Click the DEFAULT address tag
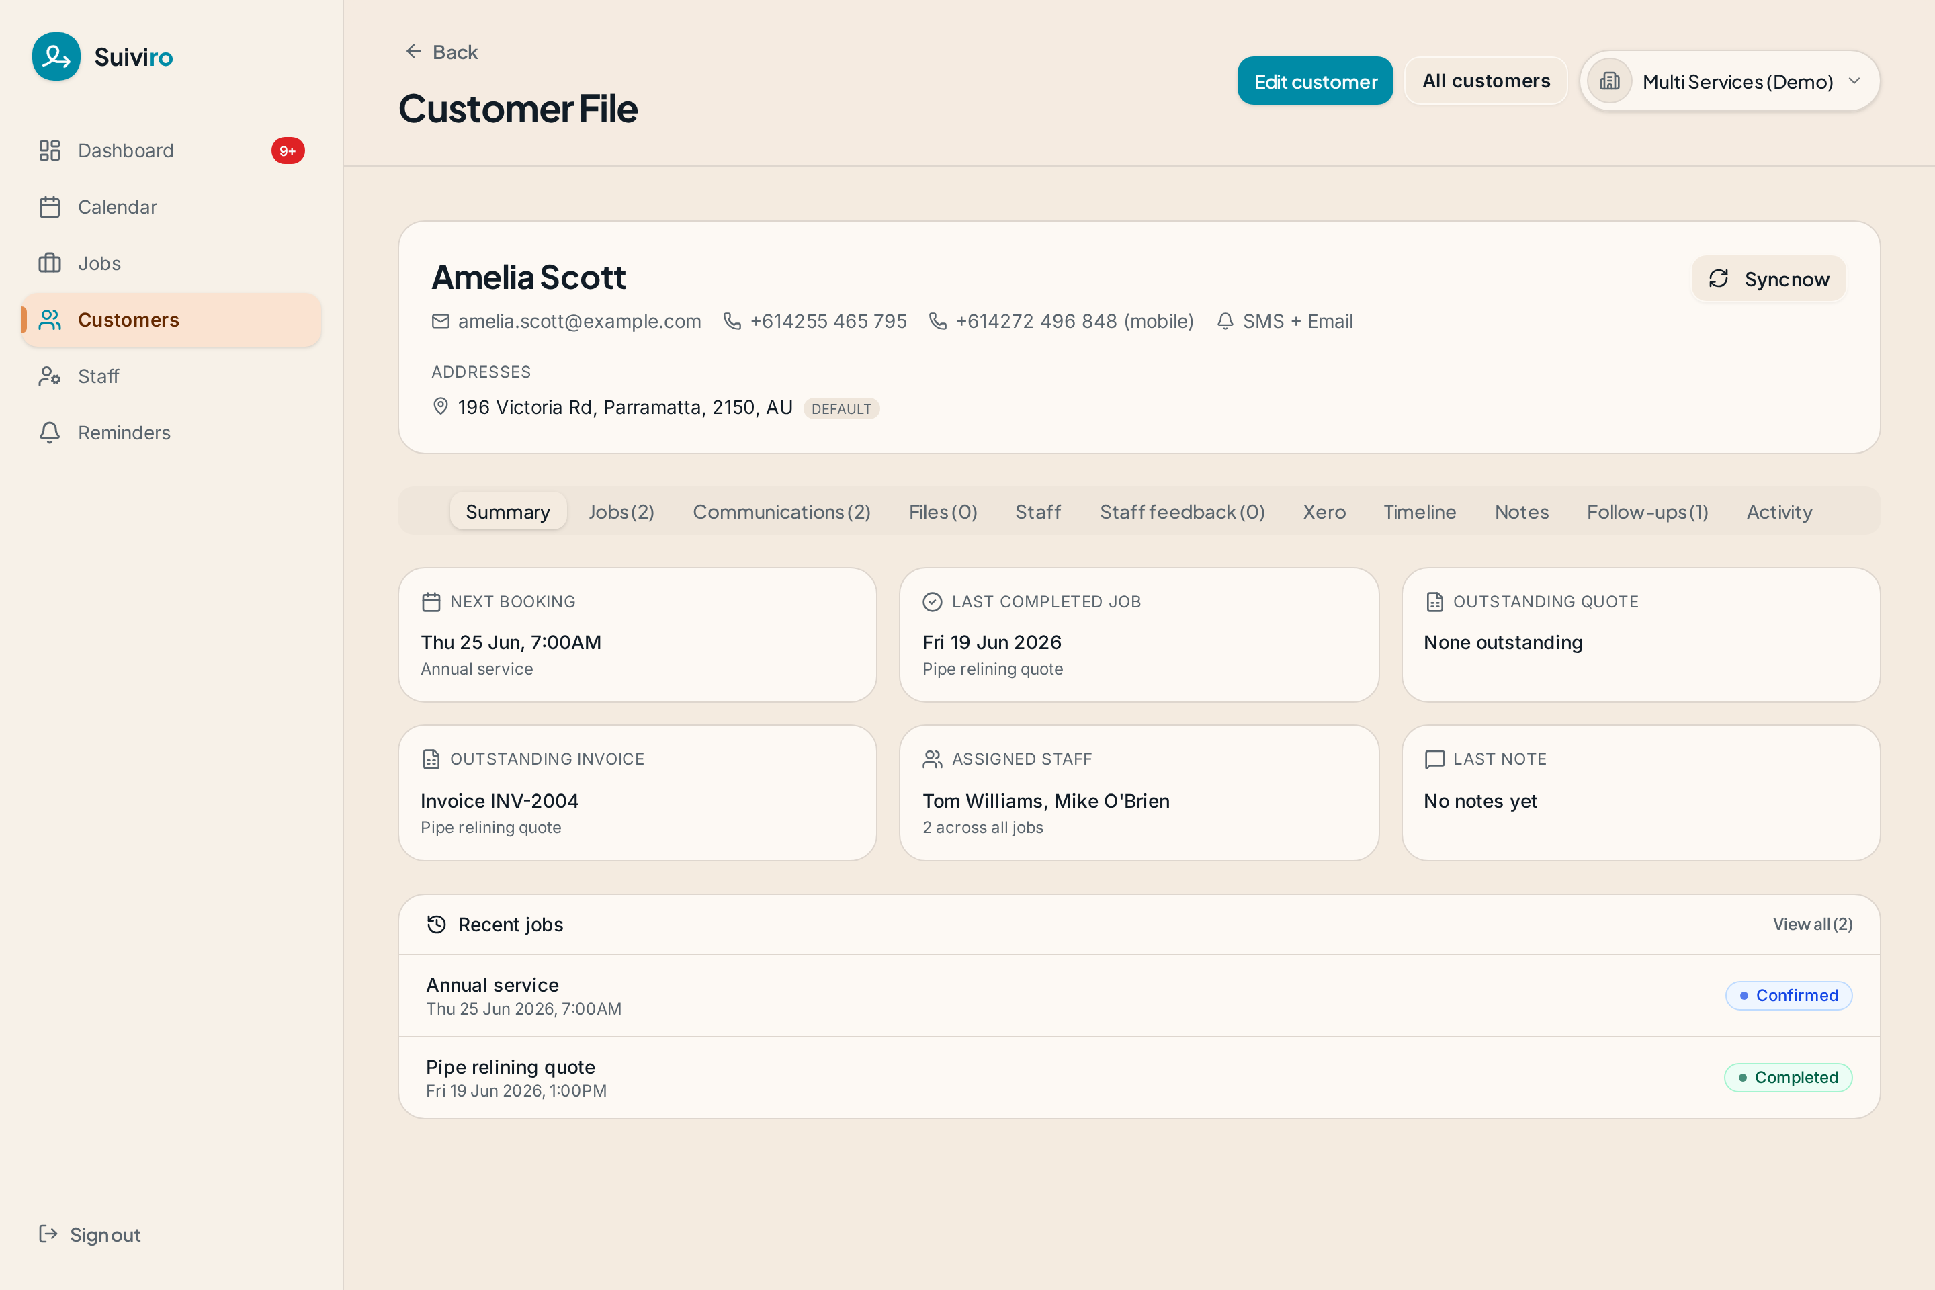 click(x=841, y=409)
